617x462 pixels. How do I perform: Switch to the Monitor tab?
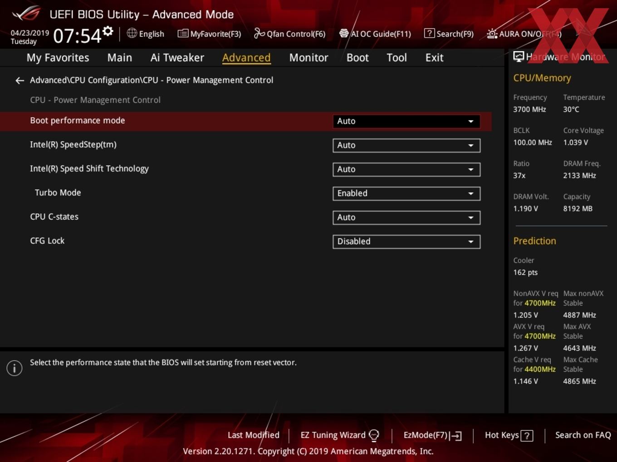pyautogui.click(x=308, y=58)
